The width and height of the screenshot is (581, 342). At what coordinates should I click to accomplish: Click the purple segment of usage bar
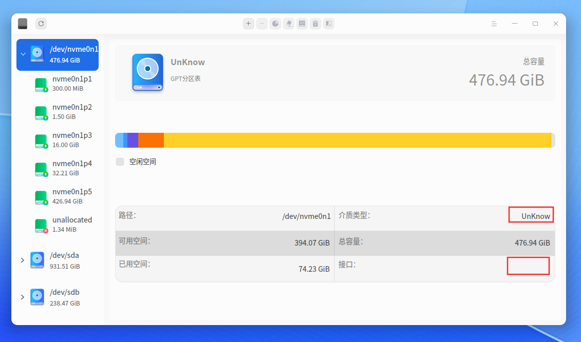click(133, 140)
